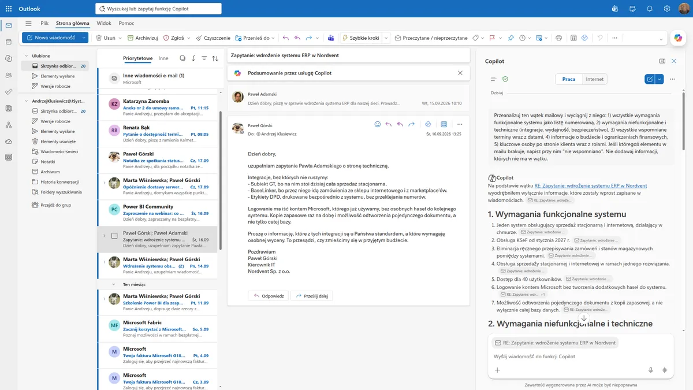The height and width of the screenshot is (390, 693).
Task: Click Copilot conversation list icon
Action: 493,79
